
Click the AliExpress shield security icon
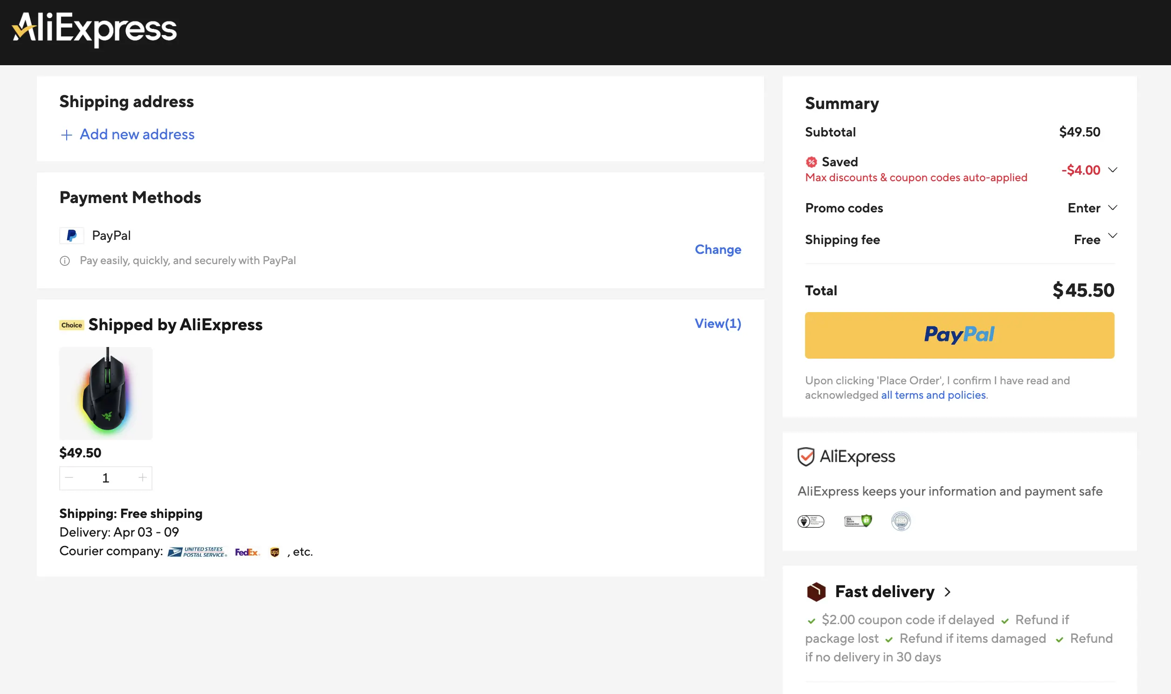806,456
